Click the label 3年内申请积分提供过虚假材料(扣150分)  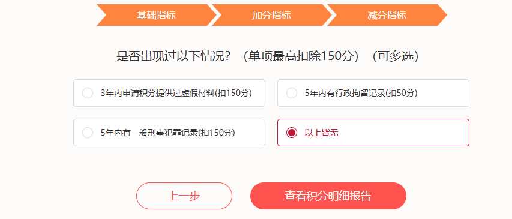(x=176, y=93)
